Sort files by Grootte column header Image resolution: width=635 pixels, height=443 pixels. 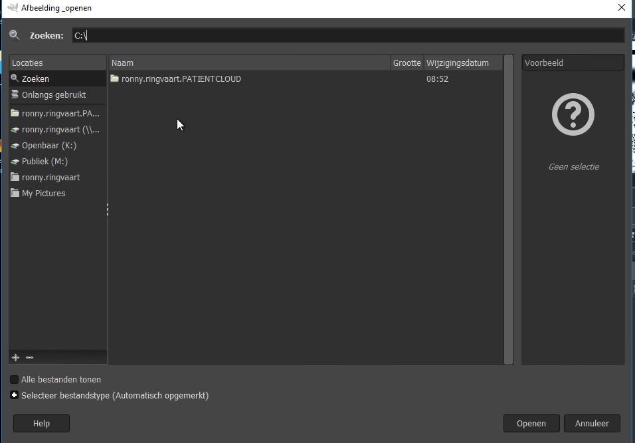click(407, 63)
